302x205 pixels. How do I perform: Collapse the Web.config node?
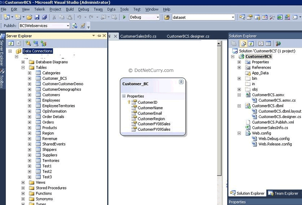239,133
